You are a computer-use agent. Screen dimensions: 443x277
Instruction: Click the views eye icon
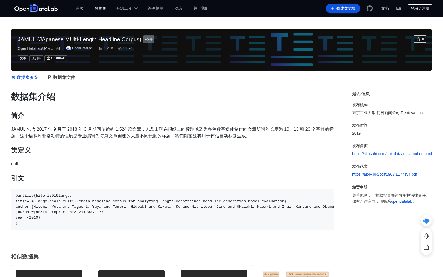tap(120, 48)
